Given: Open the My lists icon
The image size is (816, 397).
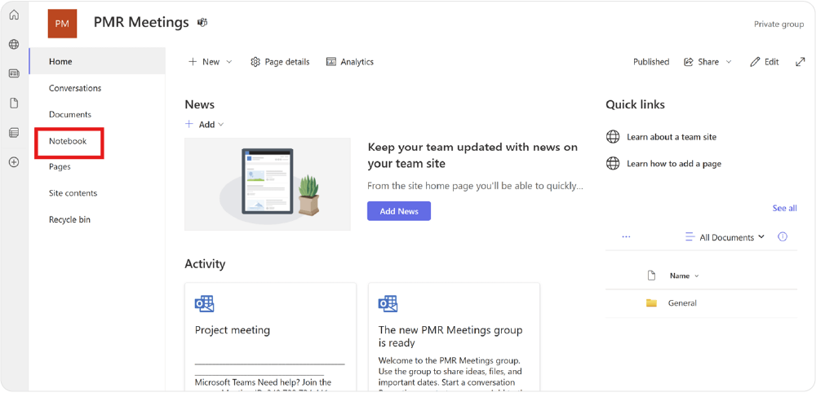Looking at the screenshot, I should point(14,133).
